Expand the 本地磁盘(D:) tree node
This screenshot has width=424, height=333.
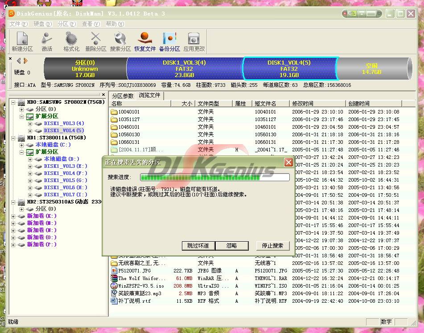(x=30, y=159)
